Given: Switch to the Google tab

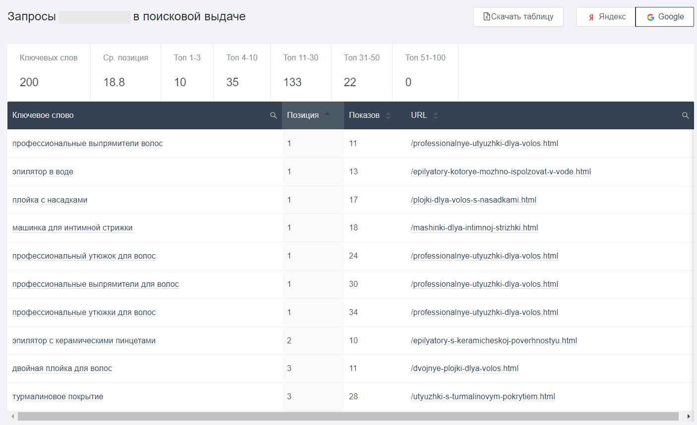Looking at the screenshot, I should (665, 17).
